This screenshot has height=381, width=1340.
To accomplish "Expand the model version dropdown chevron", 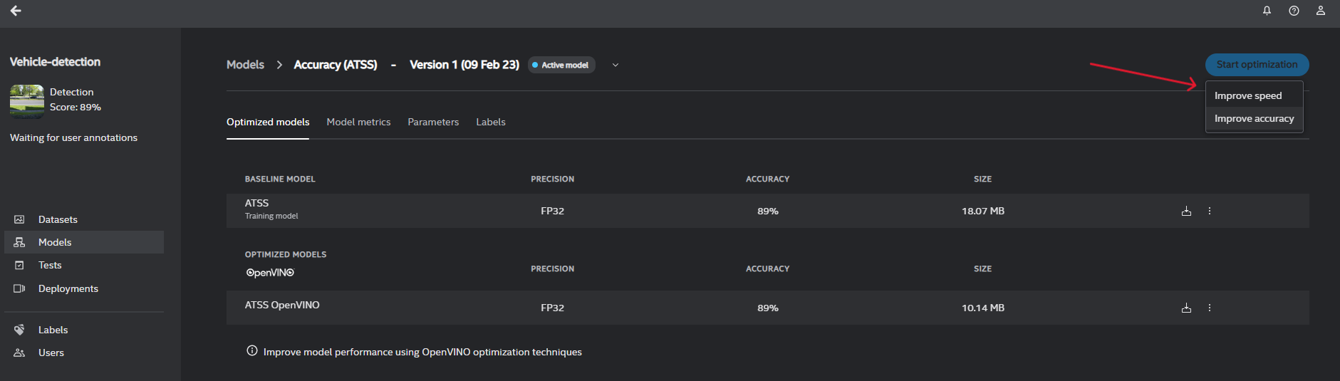I will [616, 65].
